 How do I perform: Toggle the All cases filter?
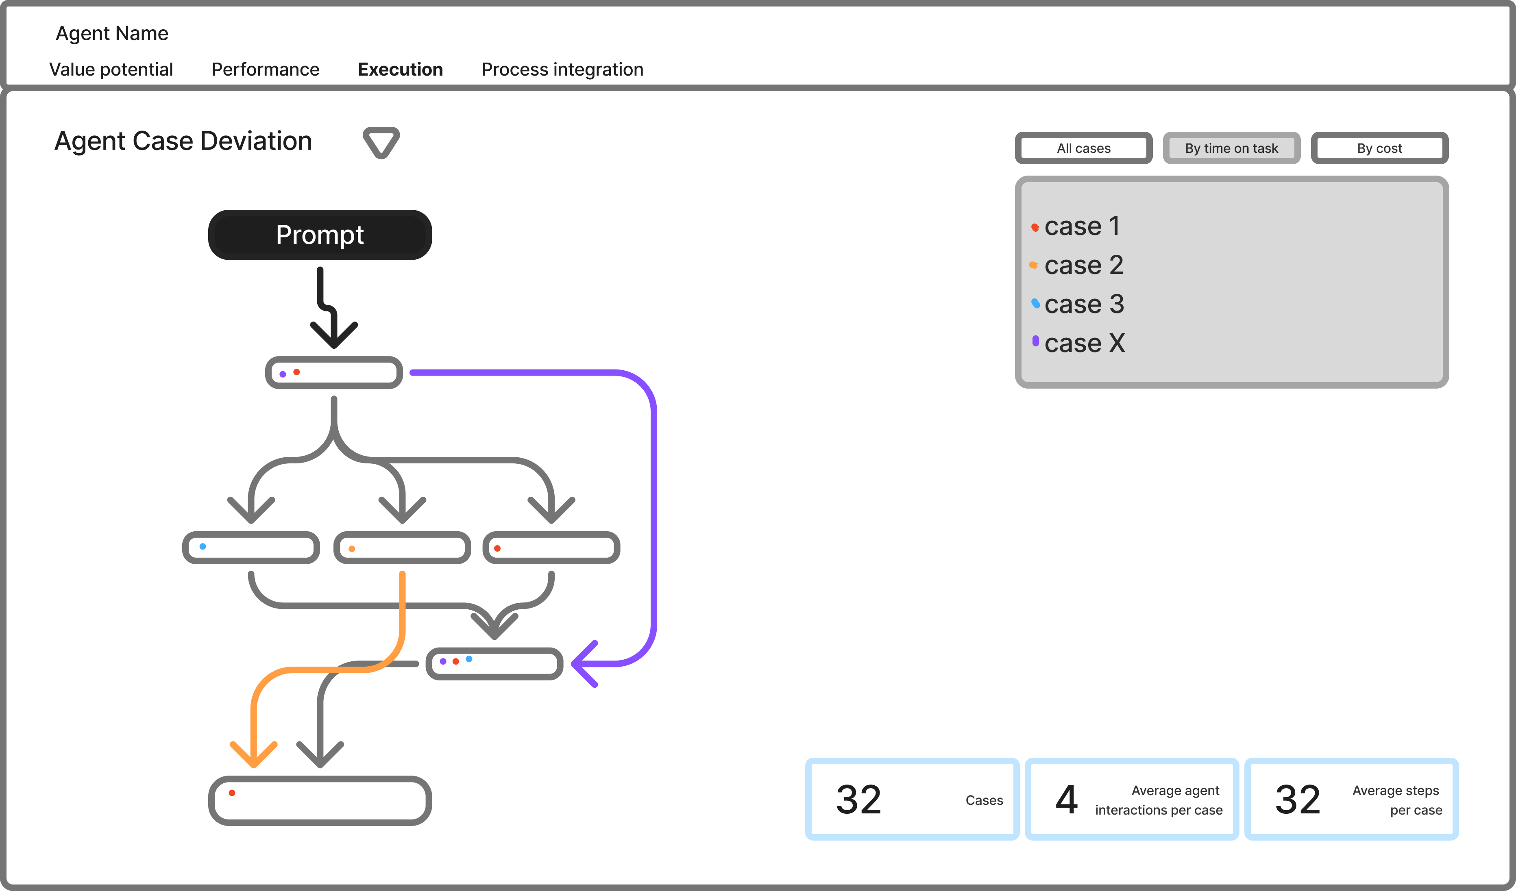coord(1083,148)
